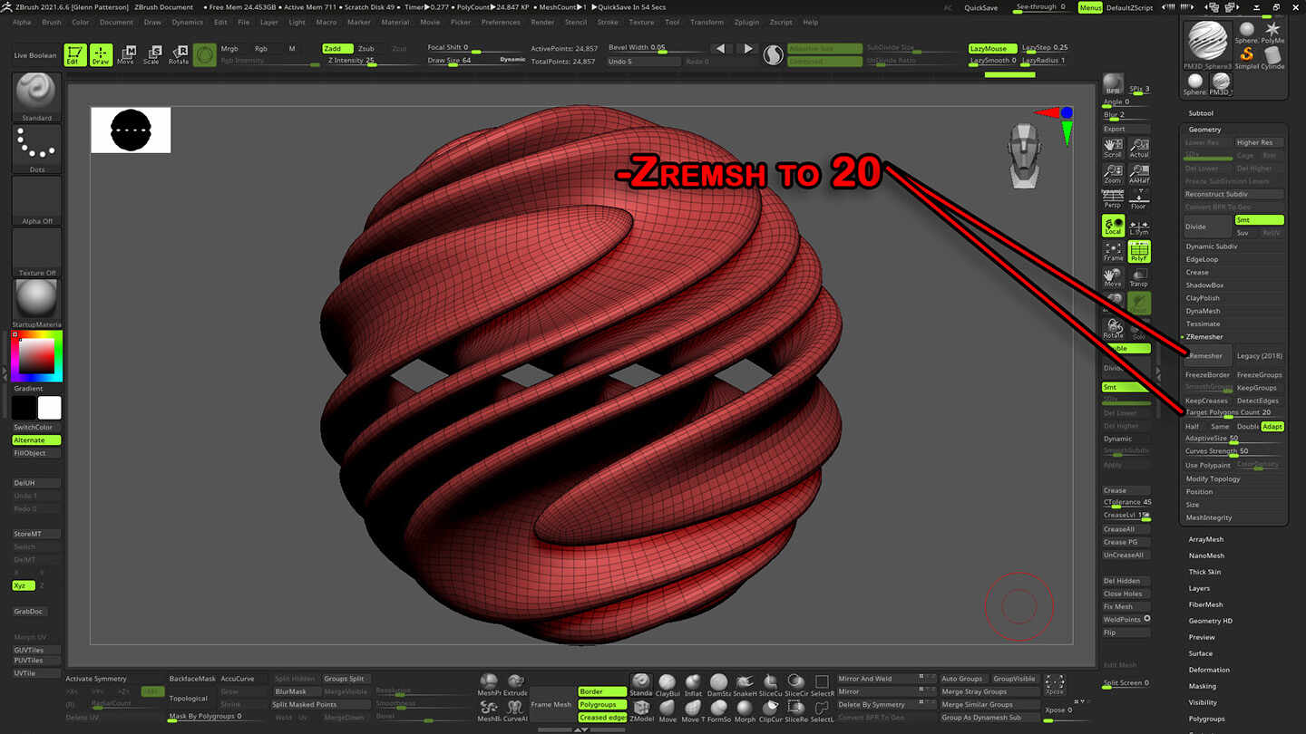
Task: Enable Transp transparency mode
Action: coord(1138,276)
